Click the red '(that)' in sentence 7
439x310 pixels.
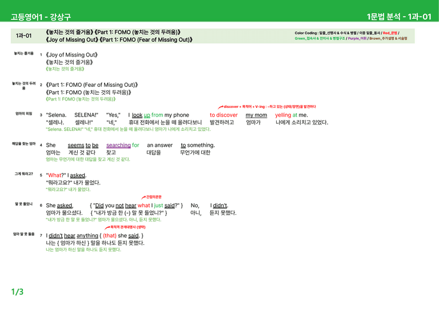[x=110, y=236]
